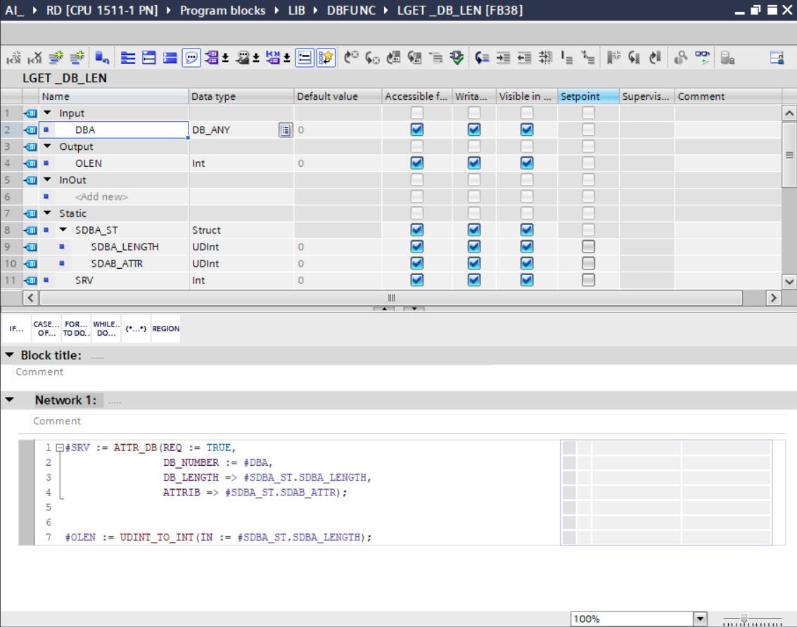This screenshot has width=797, height=627.
Task: Open the zoom level 100% dropdown
Action: point(700,619)
